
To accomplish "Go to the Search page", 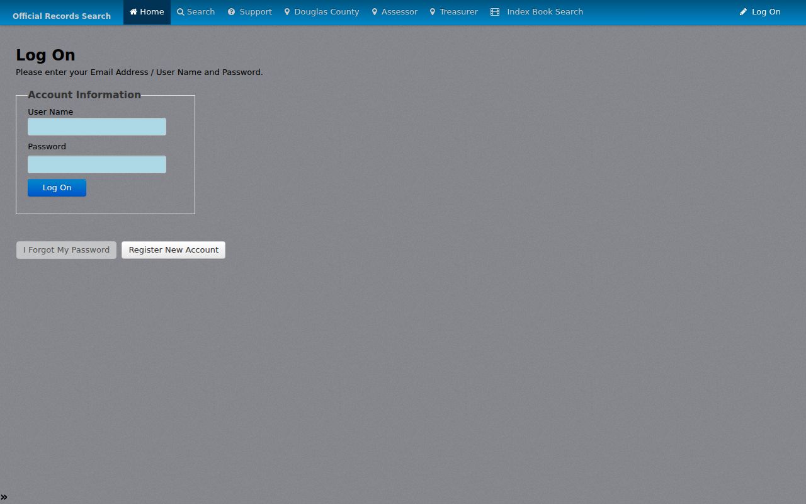I will pyautogui.click(x=196, y=12).
